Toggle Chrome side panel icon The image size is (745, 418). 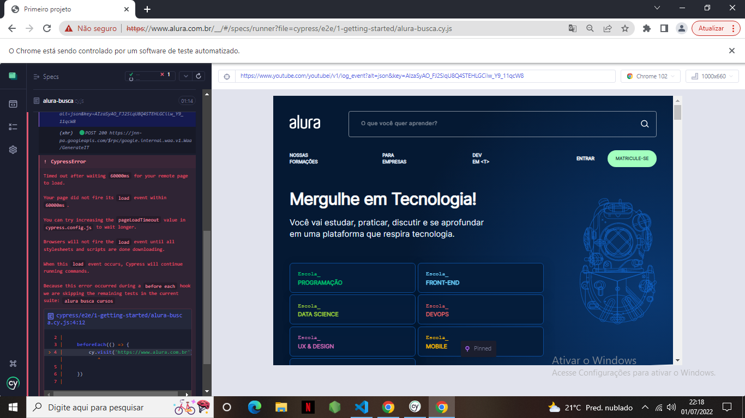click(x=664, y=28)
